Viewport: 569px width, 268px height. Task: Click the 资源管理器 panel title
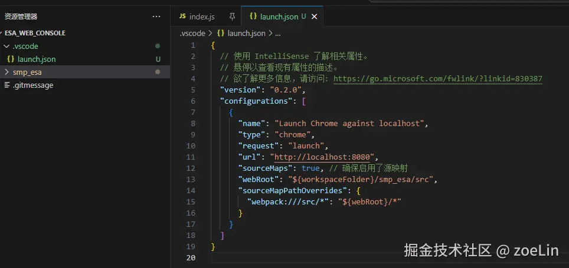click(x=21, y=16)
